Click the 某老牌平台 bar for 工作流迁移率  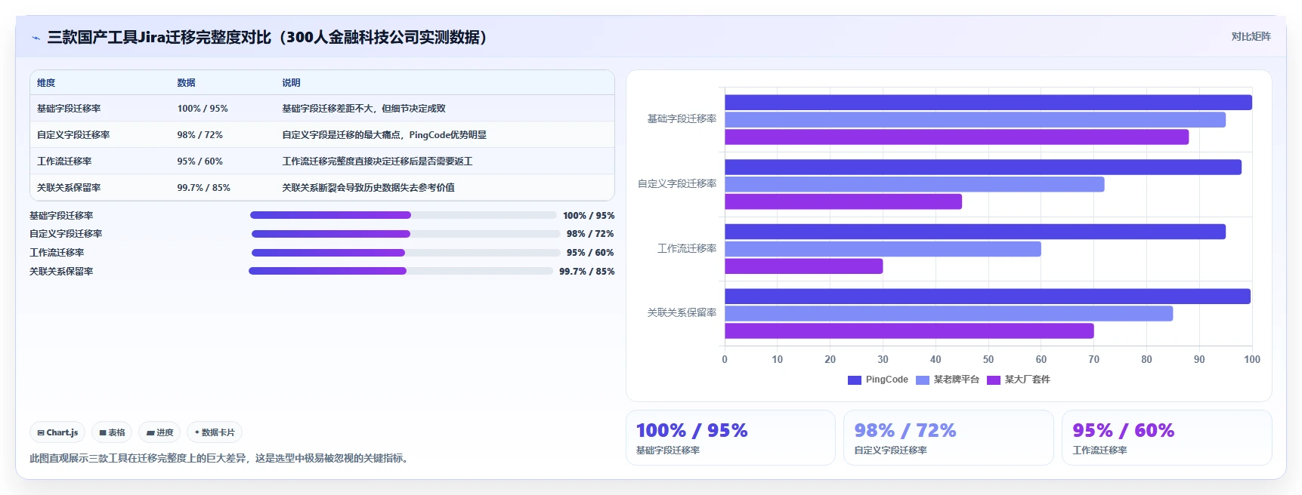883,249
